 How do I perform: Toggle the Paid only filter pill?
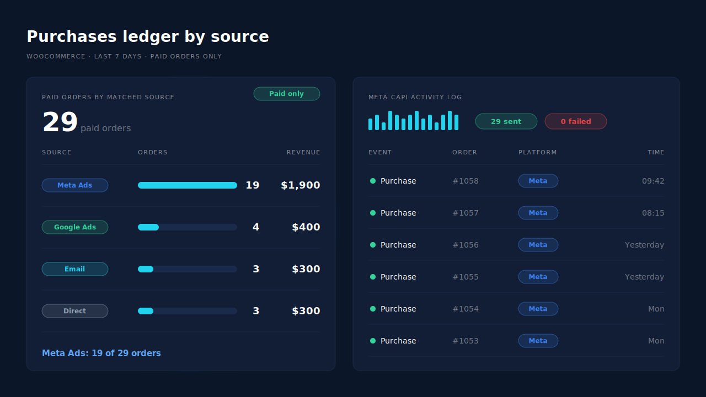pos(287,94)
